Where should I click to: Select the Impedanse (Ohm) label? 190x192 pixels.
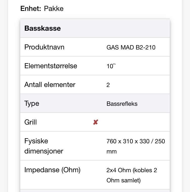point(52,170)
